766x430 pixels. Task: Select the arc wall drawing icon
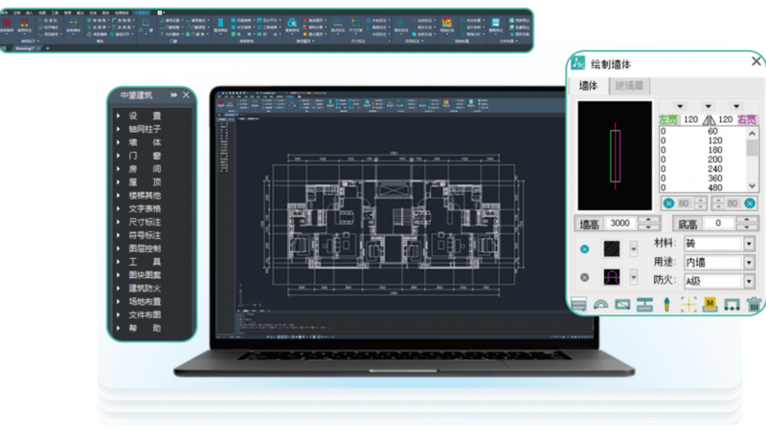click(x=602, y=305)
